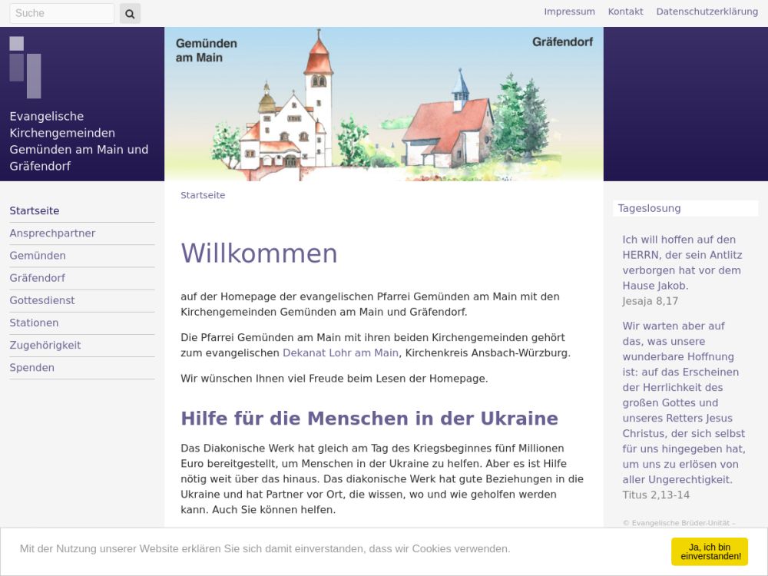The image size is (768, 576).
Task: Click Zugehörigkeit in the sidebar
Action: (x=45, y=345)
